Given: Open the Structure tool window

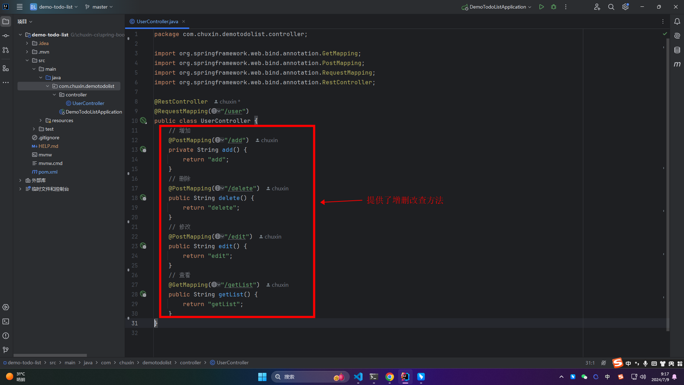Looking at the screenshot, I should coord(6,68).
